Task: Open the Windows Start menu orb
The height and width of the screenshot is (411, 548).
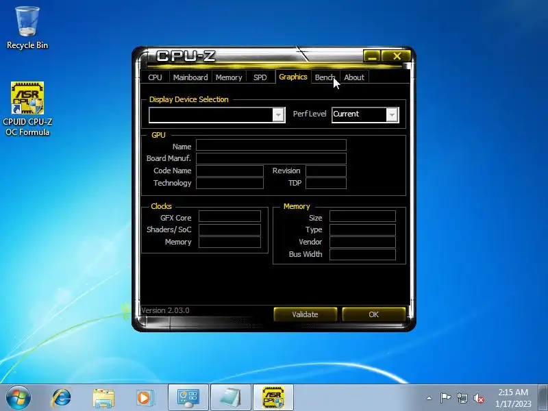Action: click(18, 397)
